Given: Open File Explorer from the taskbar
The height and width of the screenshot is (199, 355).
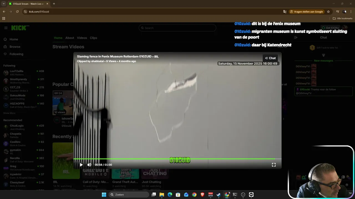Looking at the screenshot, I should point(162,195).
